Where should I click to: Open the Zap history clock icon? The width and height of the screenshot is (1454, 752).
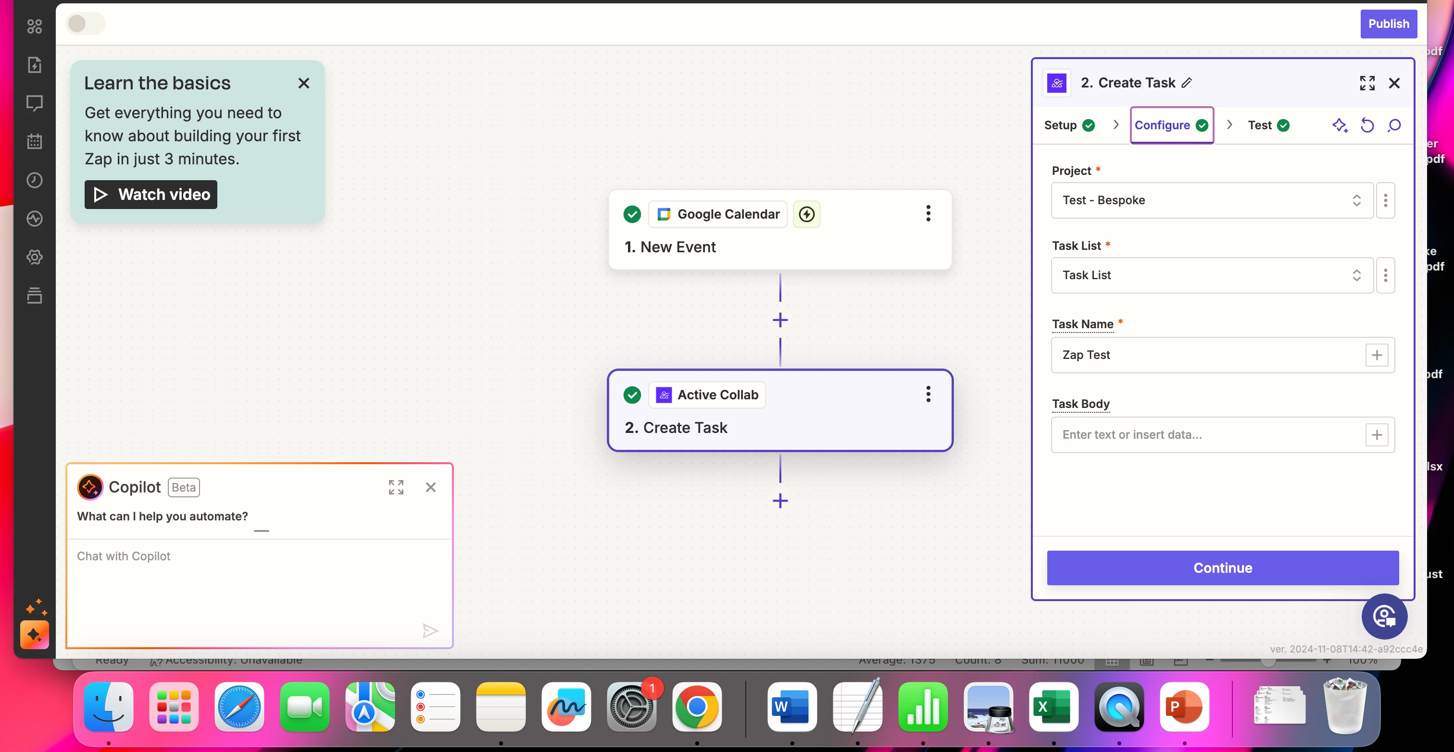(x=35, y=180)
